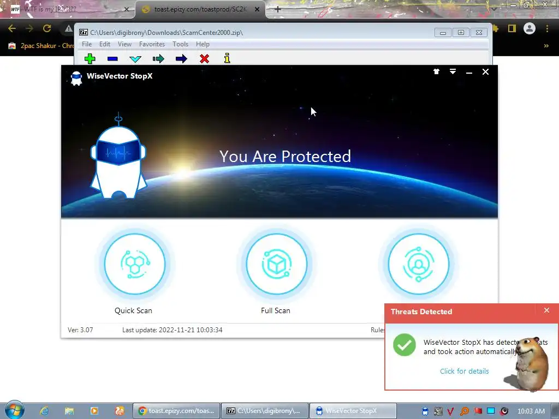
Task: Switch to the 'WTF is my IP' browser tab
Action: point(68,9)
